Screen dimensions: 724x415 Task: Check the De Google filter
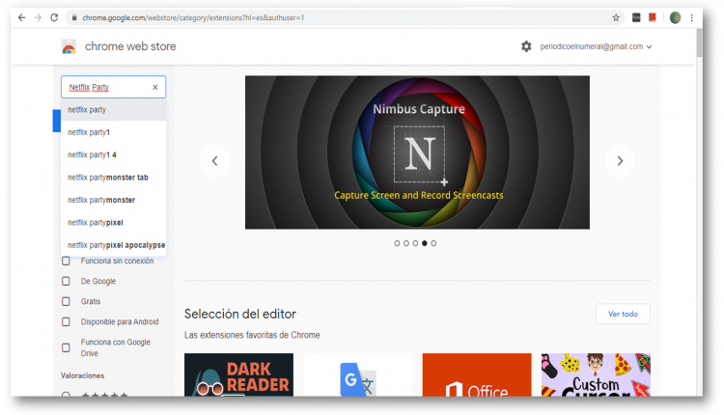click(x=66, y=281)
